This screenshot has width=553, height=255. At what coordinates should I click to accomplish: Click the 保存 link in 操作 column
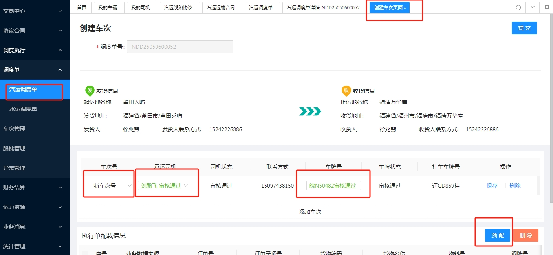click(492, 186)
